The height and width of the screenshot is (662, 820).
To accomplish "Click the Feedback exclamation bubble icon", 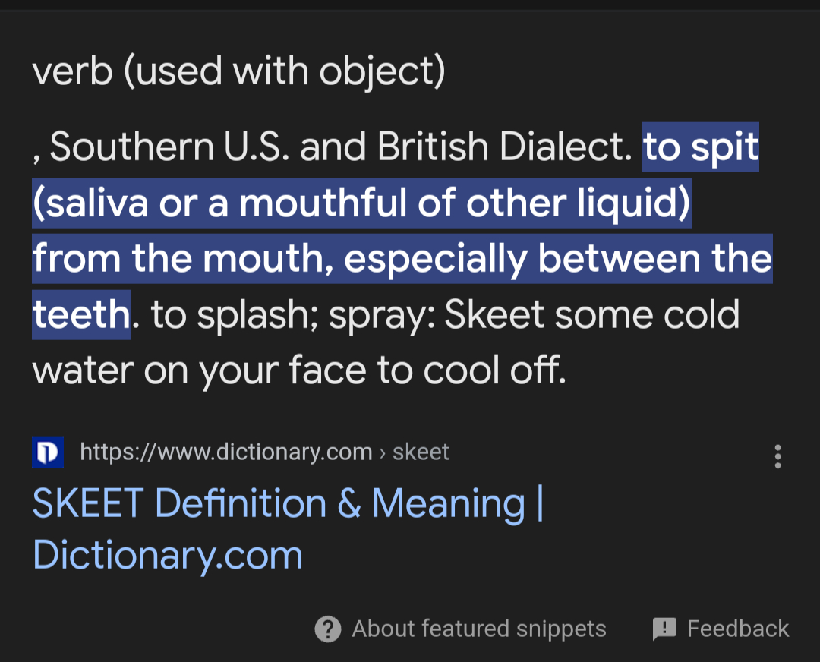I will [x=664, y=629].
